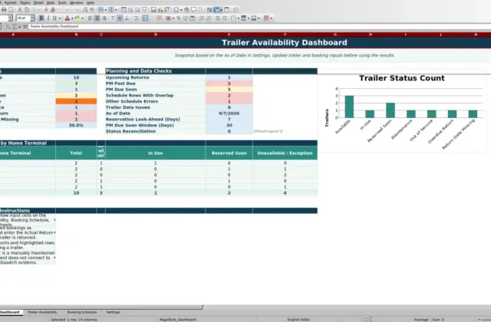Screen dimensions: 491x322
Task: Click the Sum sigma icon in formula bar
Action: [15, 27]
